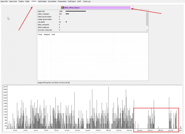Screen dimensions: 185x134
Task: Open the Action Log tab
Action: 87,1
